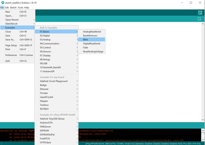Expand the ESP8266SdFat examples submenu
205x145 pixels.
coord(56,134)
